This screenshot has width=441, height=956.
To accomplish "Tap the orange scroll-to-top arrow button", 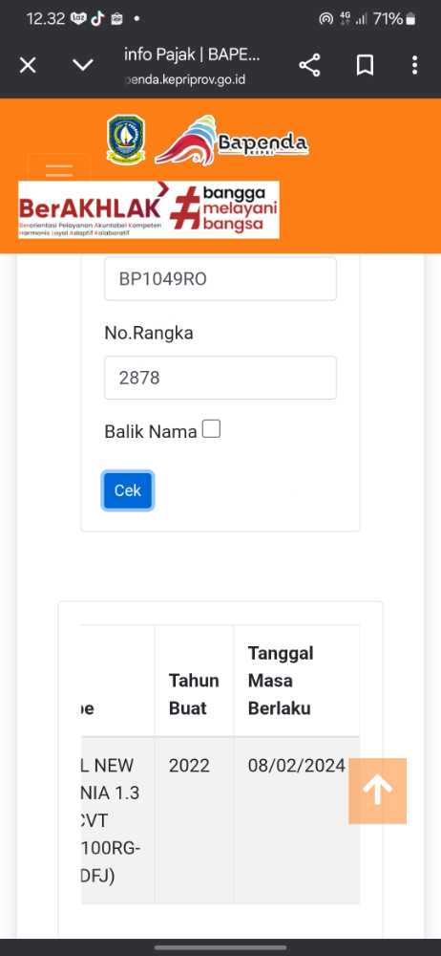I will (x=378, y=791).
